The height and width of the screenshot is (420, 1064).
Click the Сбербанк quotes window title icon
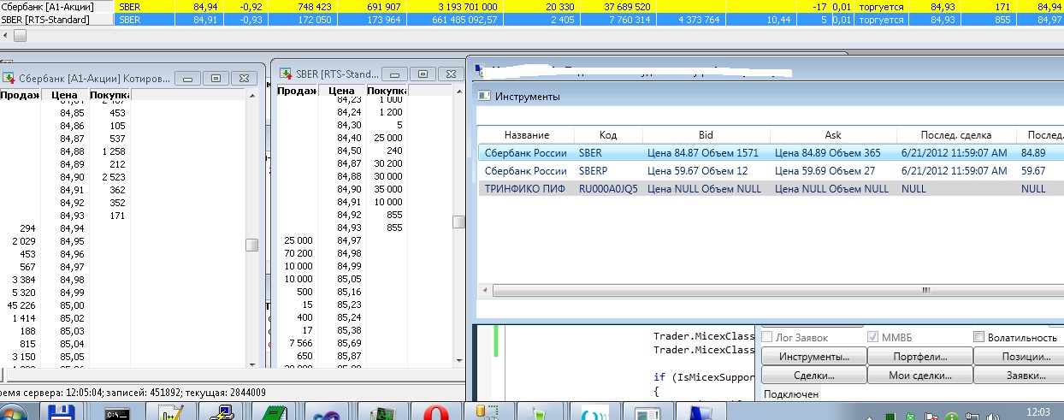(9, 78)
